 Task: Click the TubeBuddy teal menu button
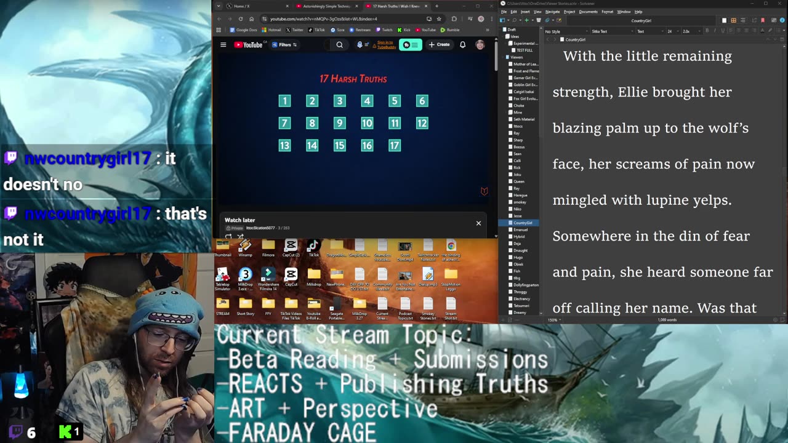410,44
